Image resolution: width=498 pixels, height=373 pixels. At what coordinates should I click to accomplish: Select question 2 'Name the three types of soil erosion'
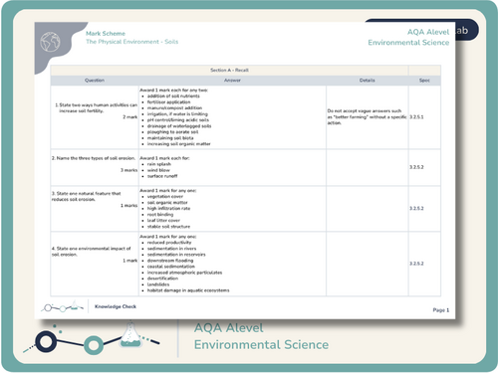pos(94,158)
